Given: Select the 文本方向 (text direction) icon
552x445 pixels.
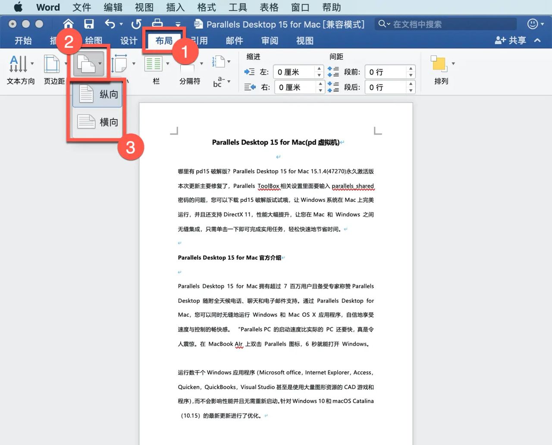Looking at the screenshot, I should tap(18, 65).
